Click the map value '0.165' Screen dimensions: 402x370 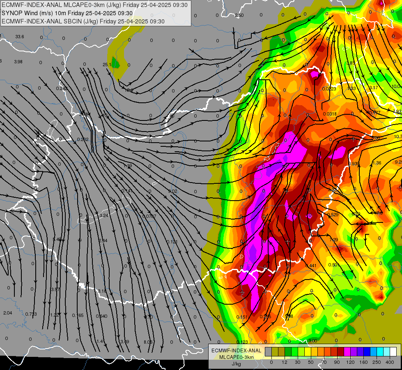[78, 315]
